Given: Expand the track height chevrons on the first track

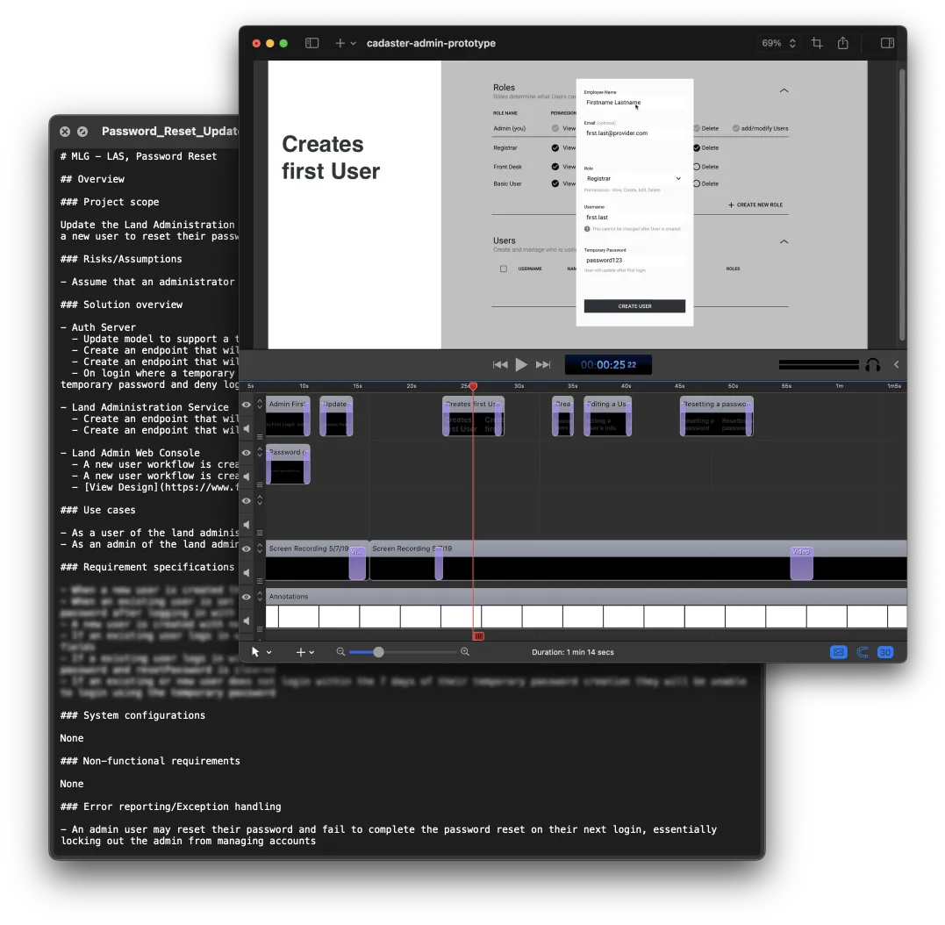Looking at the screenshot, I should [x=259, y=405].
